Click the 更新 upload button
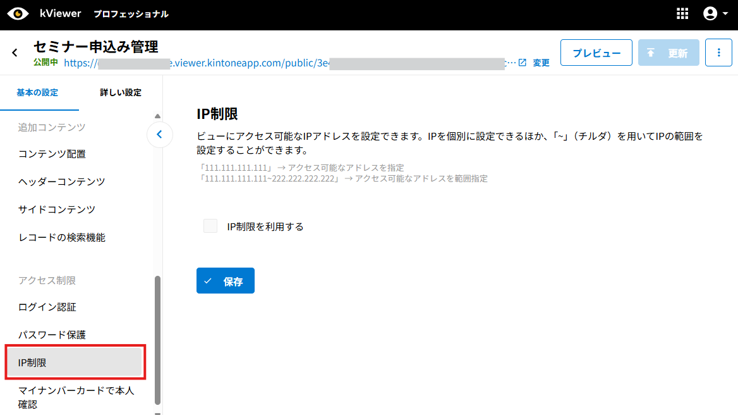Screen dimensions: 738x415 click(x=668, y=53)
